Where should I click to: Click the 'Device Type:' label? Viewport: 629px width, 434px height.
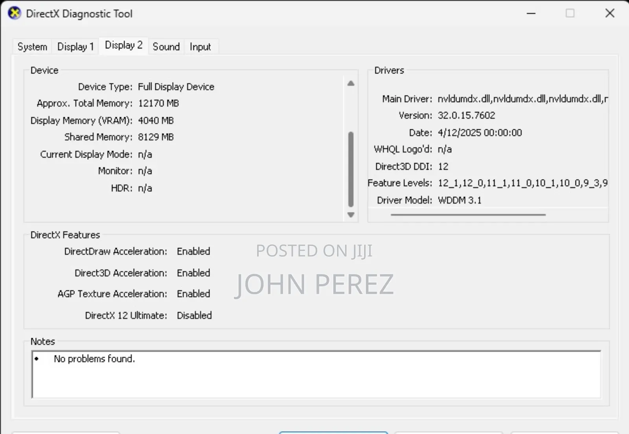(105, 87)
